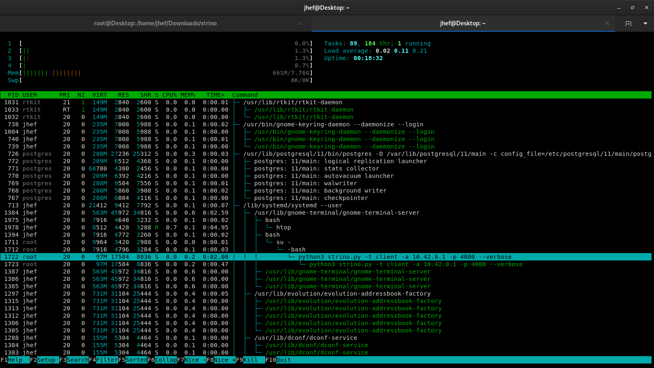Click the Tasks count text
Screen dimensions: 654x368
(377, 43)
